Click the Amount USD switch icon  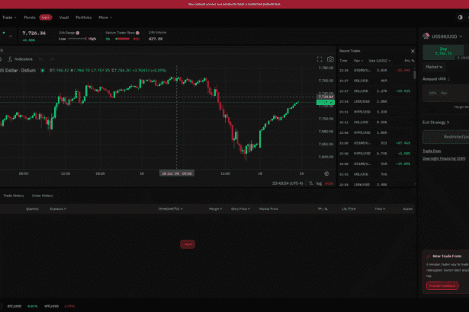point(448,79)
